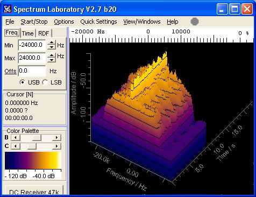
Task: Click the Frequency / Hz axis label
Action: click(126, 179)
